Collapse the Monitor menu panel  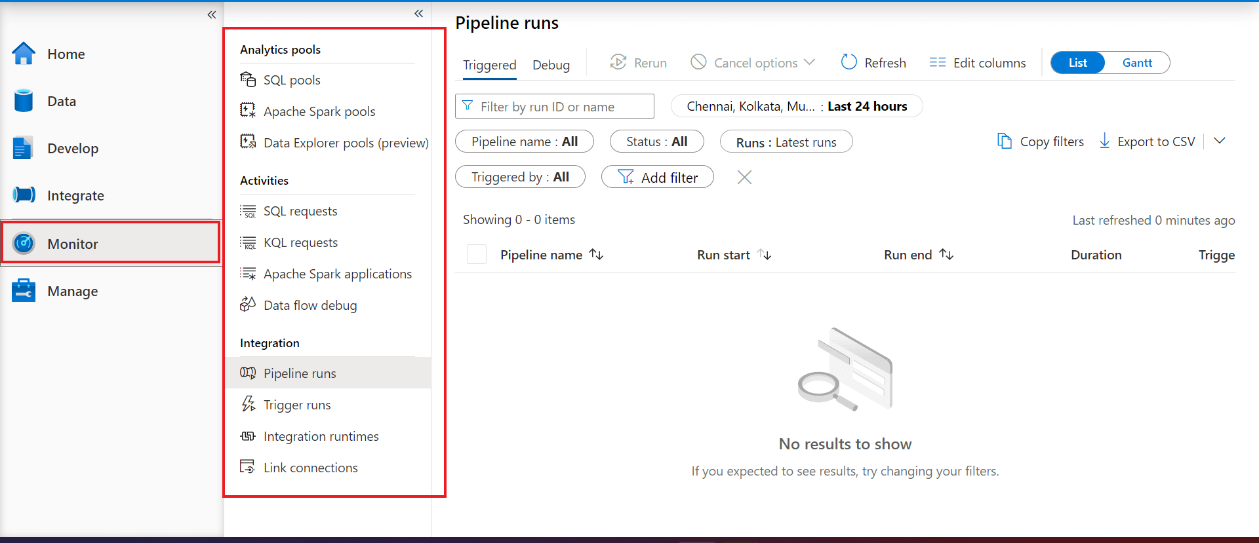pyautogui.click(x=419, y=13)
